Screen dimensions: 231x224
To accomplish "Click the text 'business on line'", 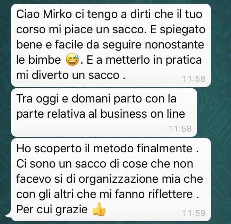I will pyautogui.click(x=143, y=114).
